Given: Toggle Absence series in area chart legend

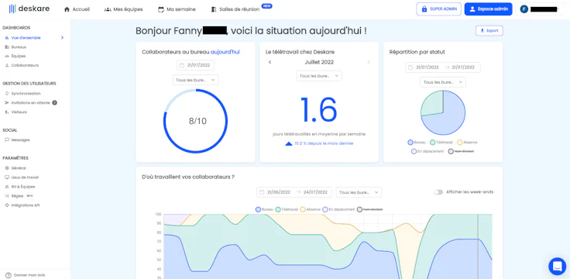Looking at the screenshot, I should 311,209.
